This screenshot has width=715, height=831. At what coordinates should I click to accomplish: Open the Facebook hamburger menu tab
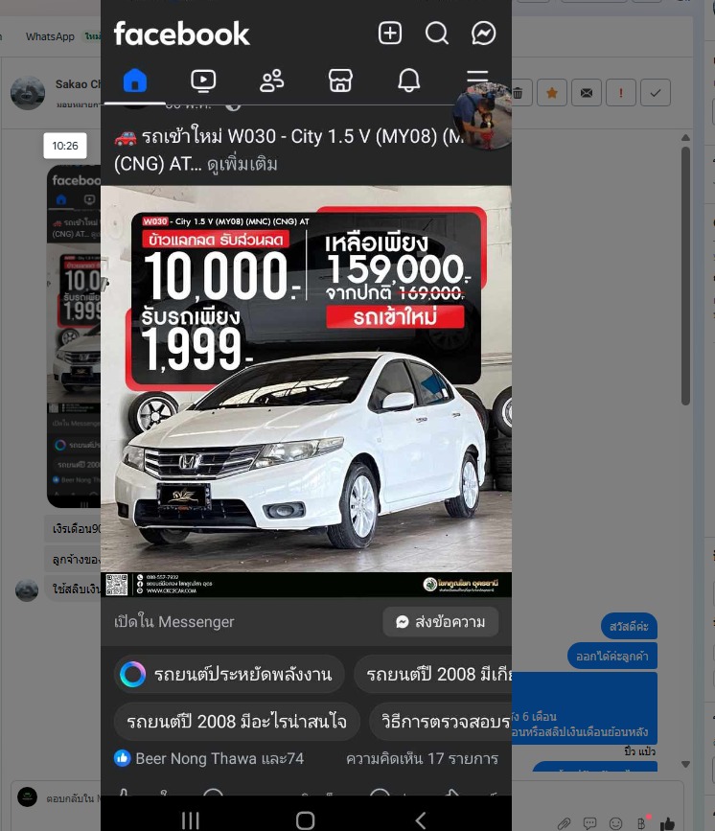(477, 77)
